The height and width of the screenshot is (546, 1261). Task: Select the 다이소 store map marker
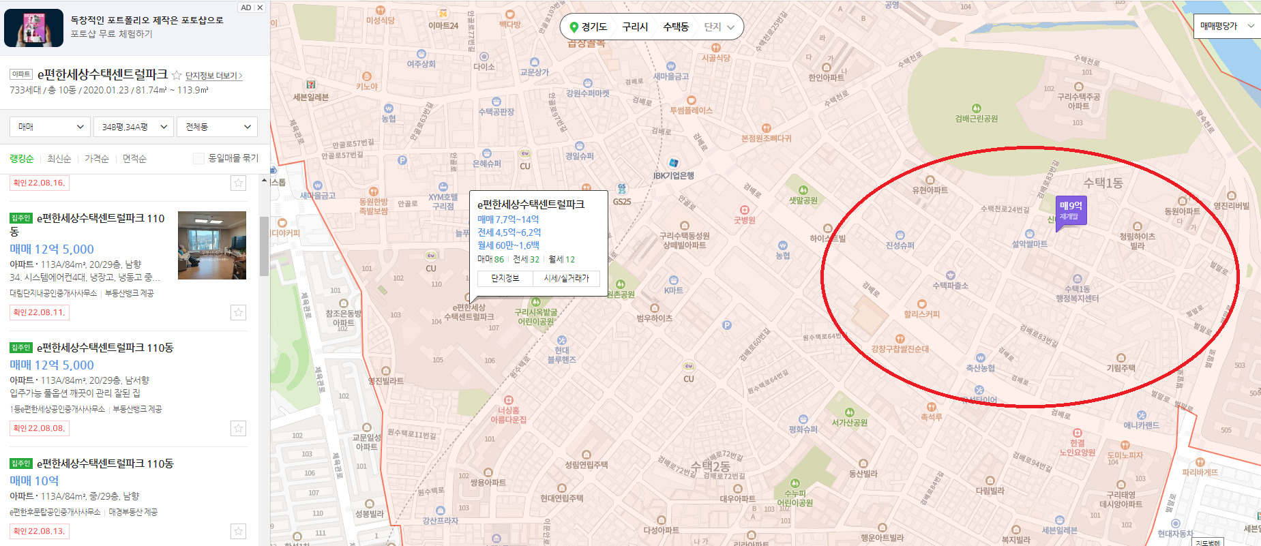484,57
